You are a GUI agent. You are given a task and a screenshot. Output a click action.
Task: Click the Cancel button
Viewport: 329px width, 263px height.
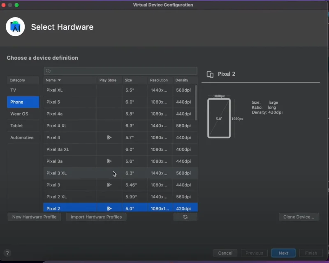coord(225,253)
